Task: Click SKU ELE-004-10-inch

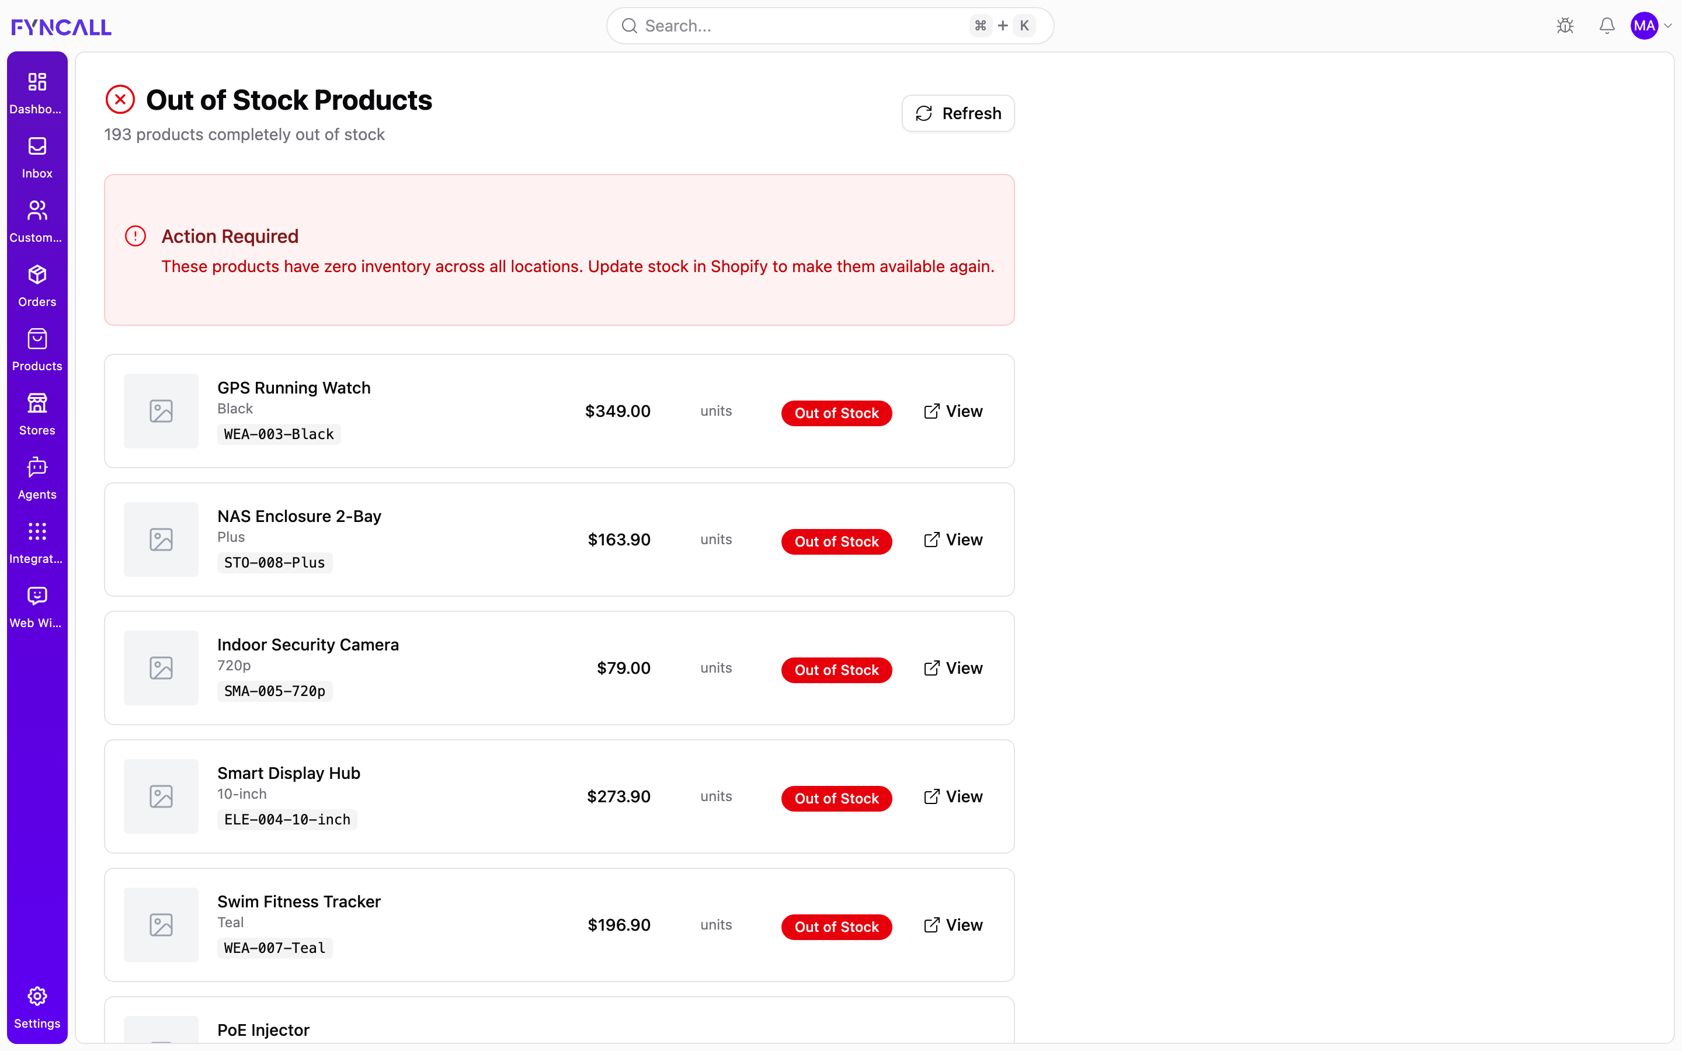Action: click(287, 820)
